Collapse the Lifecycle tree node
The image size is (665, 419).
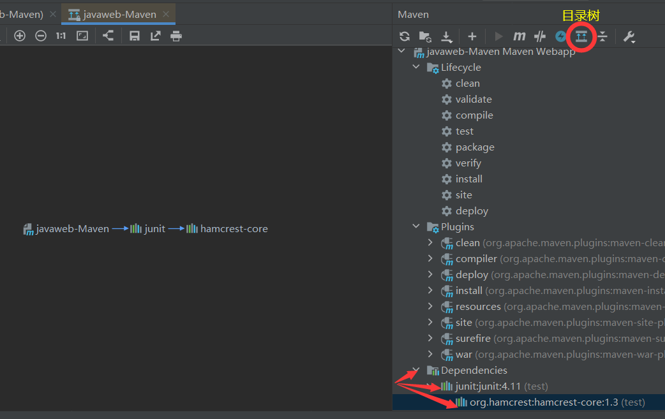coord(417,68)
